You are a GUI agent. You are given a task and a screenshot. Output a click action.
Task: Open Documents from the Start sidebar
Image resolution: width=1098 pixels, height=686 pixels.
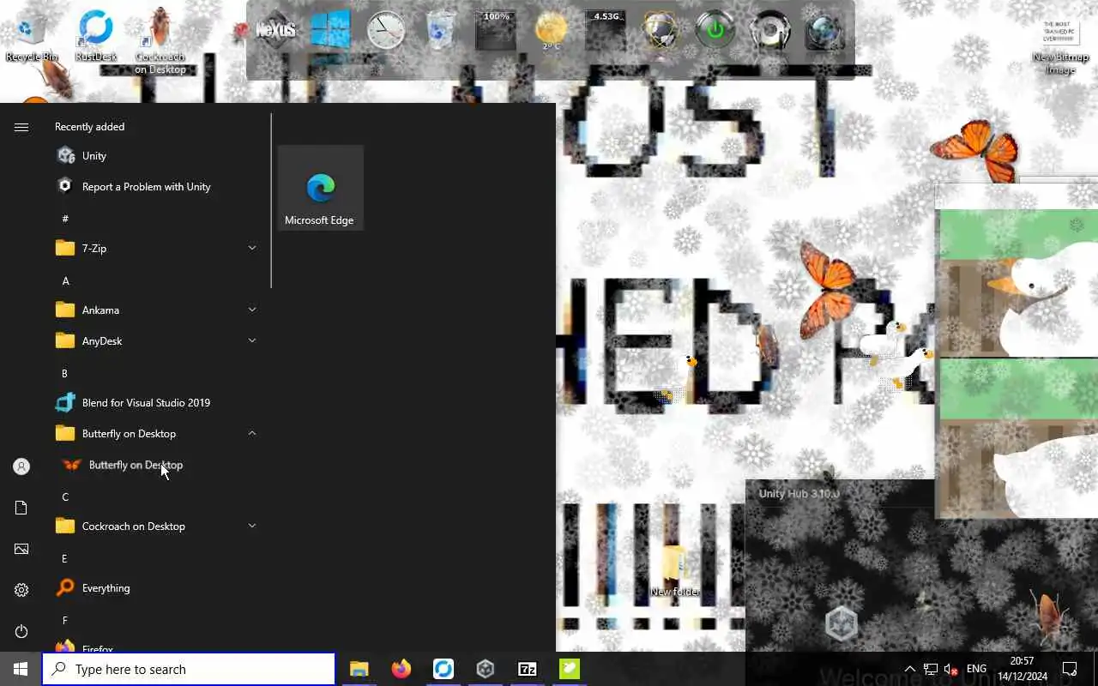coord(21,508)
